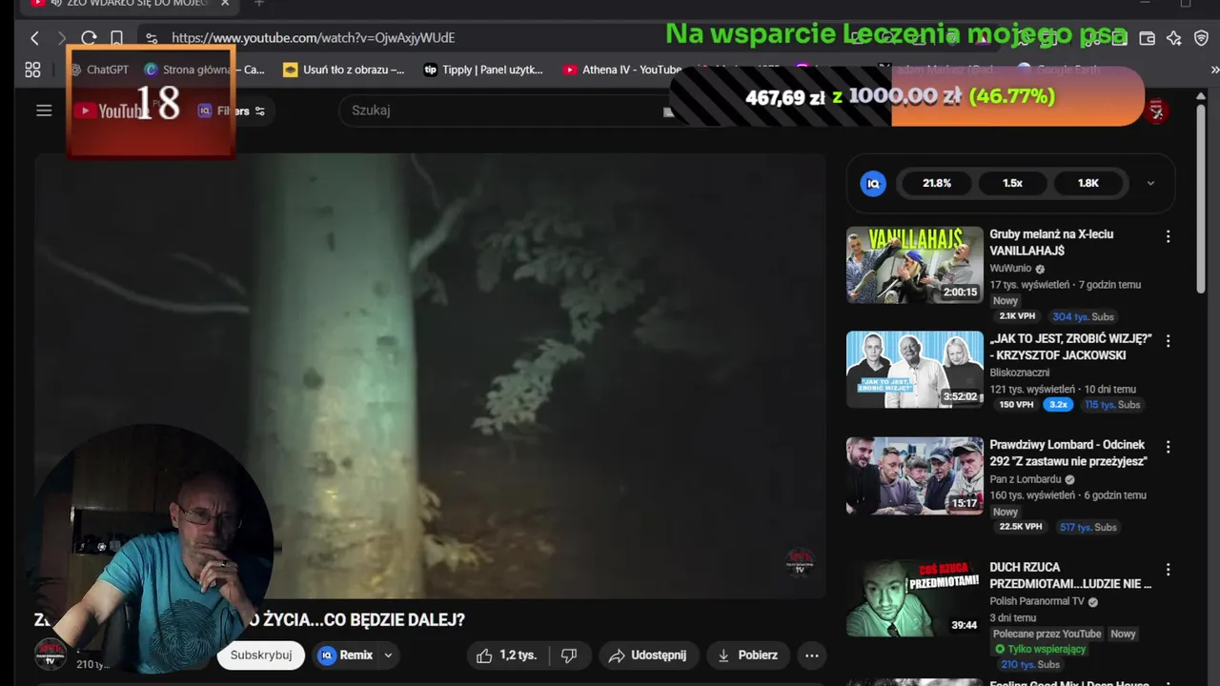The height and width of the screenshot is (686, 1220).
Task: Open options menu for DUCH RZUCA video
Action: 1168,569
